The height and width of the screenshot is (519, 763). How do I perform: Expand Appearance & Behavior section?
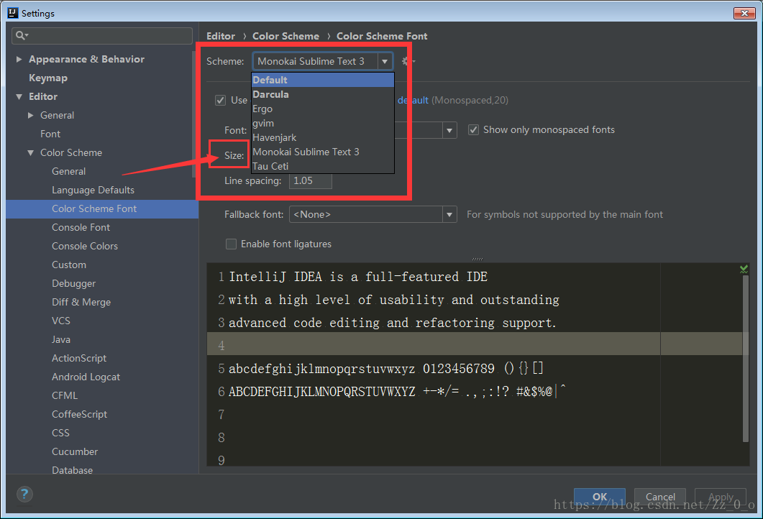click(x=19, y=60)
